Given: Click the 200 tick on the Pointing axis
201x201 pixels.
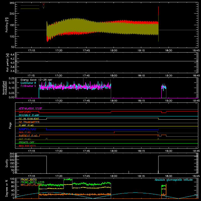Looking at the screenshot, I should click(12, 14).
